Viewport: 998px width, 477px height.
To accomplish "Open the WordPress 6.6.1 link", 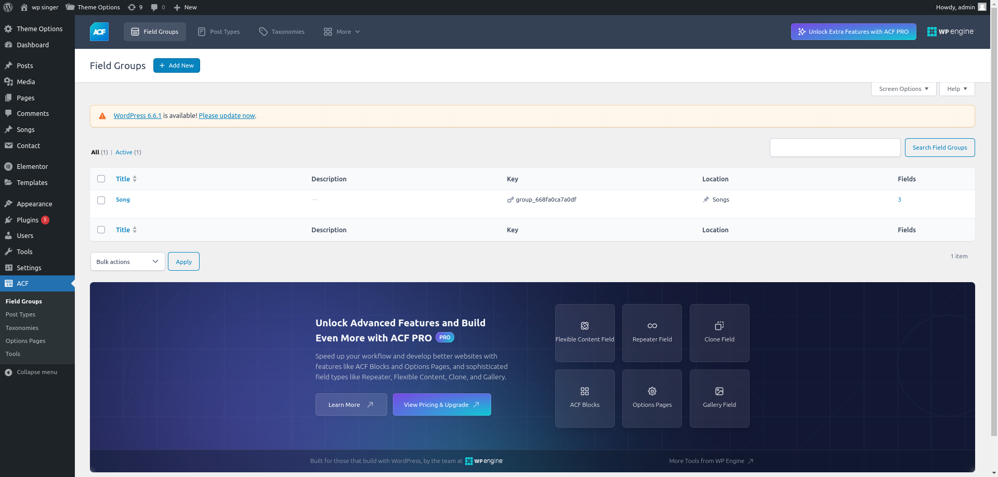I will [x=137, y=116].
